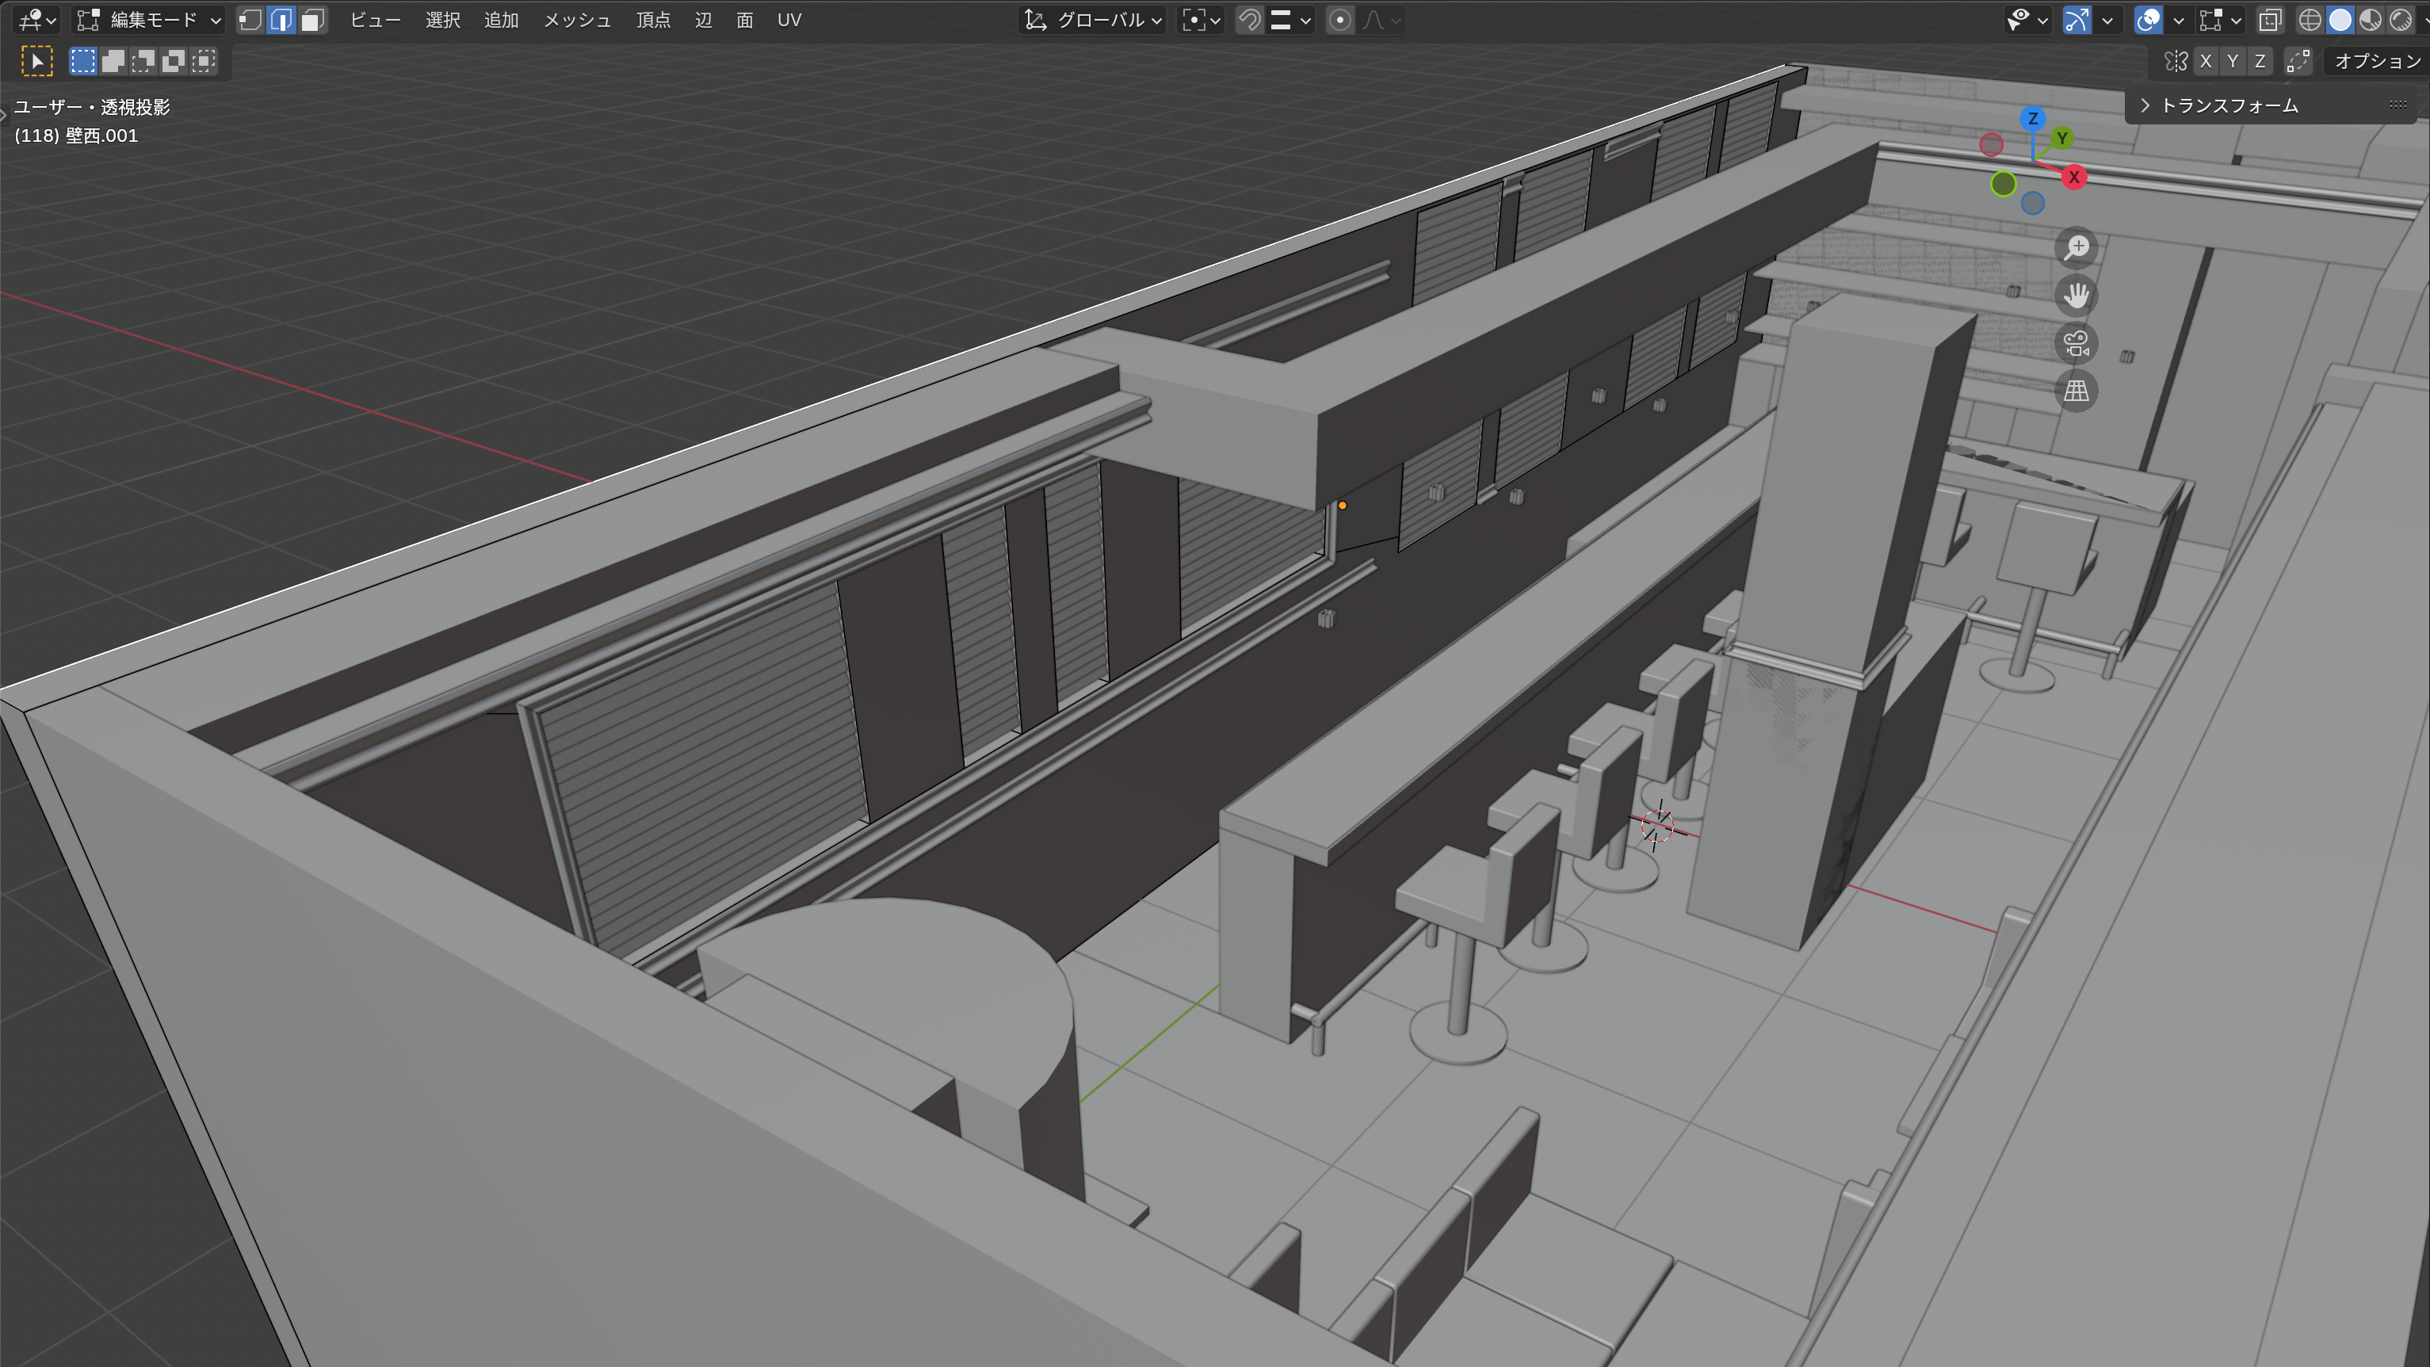Viewport: 2430px width, 1367px height.
Task: Open the pivot point dropdown
Action: pos(1202,20)
